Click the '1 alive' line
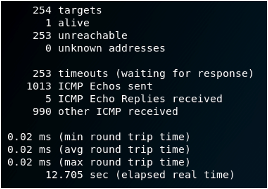The height and width of the screenshot is (189, 268). (67, 23)
